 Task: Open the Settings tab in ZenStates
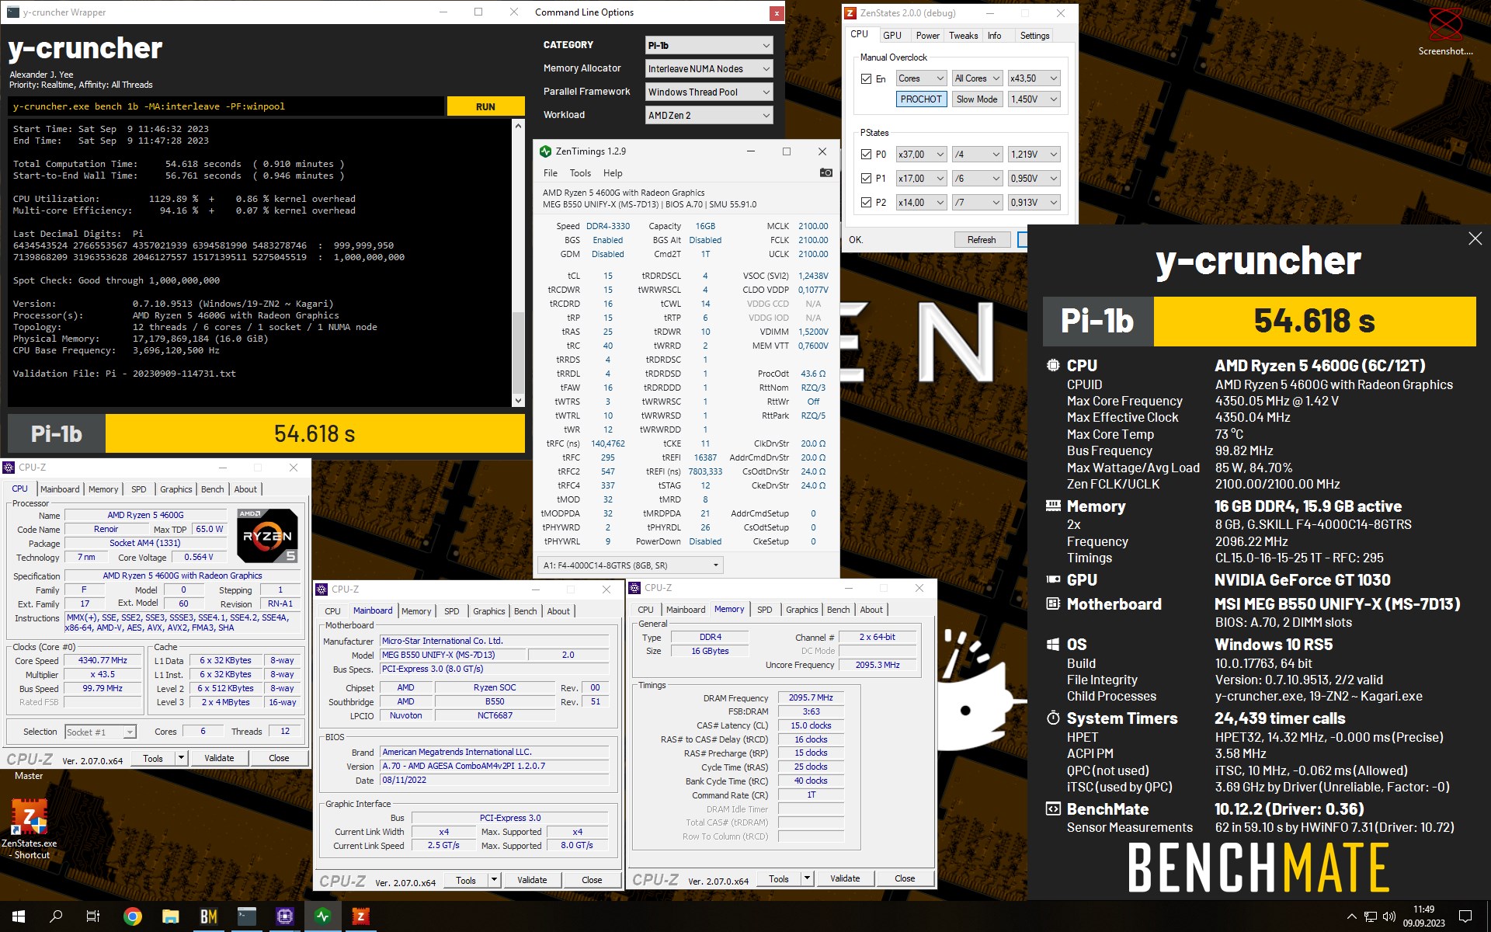tap(1034, 36)
